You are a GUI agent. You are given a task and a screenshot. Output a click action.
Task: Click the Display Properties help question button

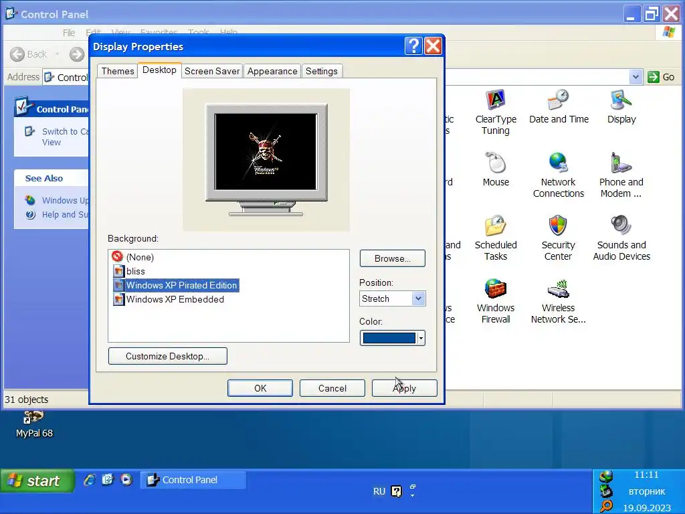(x=413, y=46)
